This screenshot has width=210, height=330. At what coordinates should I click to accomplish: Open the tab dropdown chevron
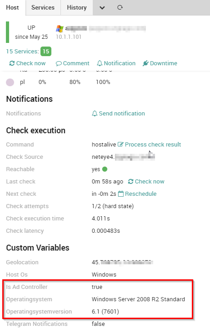tap(102, 8)
